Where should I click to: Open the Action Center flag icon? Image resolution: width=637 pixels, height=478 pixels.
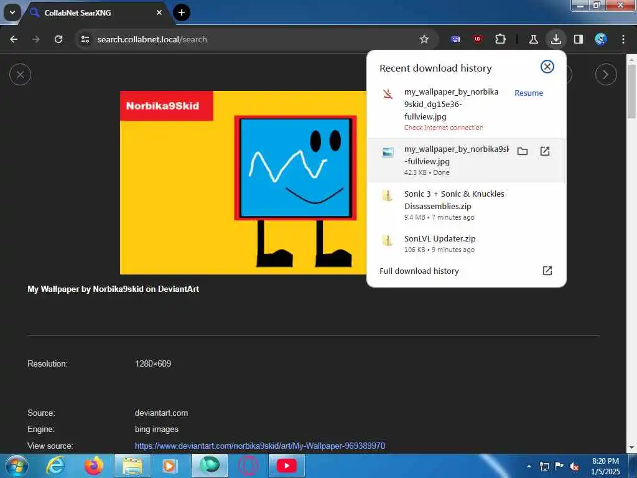(559, 466)
